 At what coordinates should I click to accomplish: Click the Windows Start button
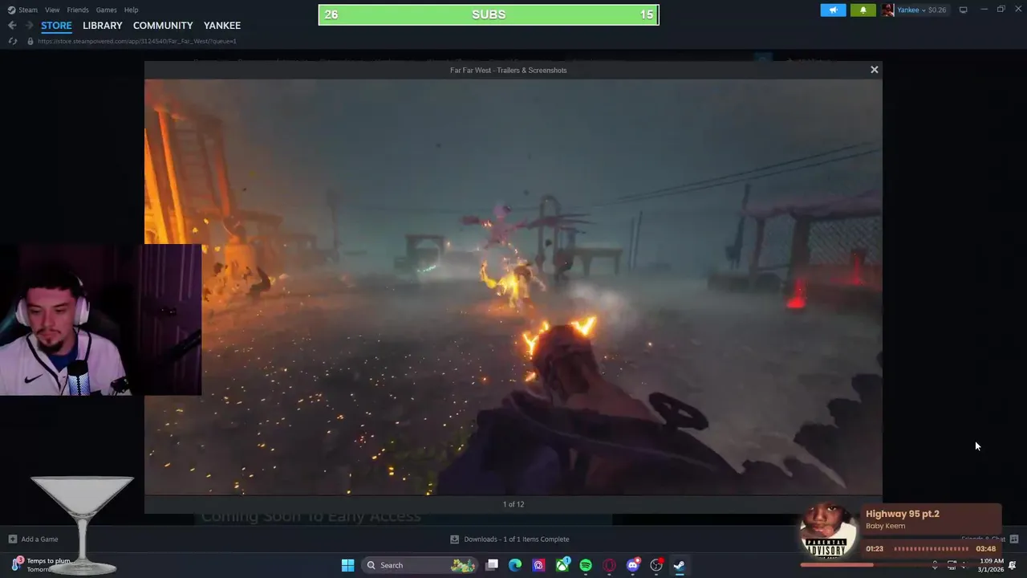(347, 565)
